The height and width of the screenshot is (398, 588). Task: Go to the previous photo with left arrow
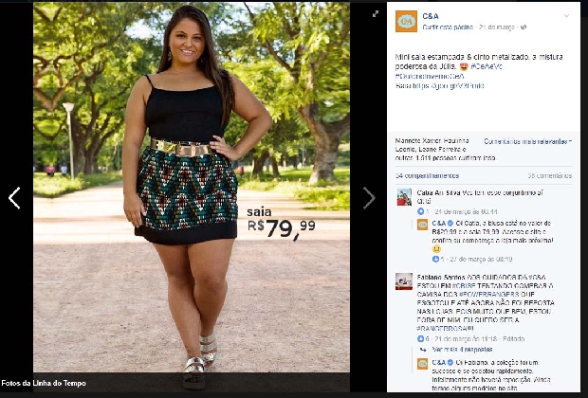click(x=14, y=198)
